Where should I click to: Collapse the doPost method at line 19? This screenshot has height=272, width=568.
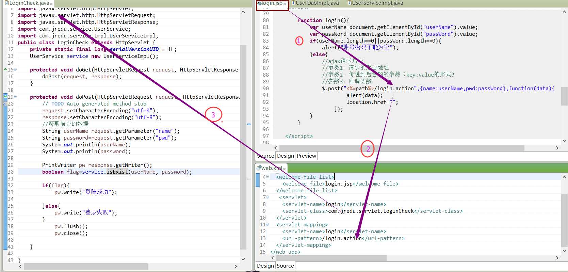pyautogui.click(x=15, y=97)
